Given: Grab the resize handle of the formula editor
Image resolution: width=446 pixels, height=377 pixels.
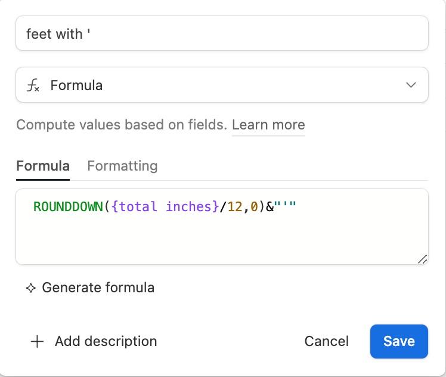Looking at the screenshot, I should (422, 259).
